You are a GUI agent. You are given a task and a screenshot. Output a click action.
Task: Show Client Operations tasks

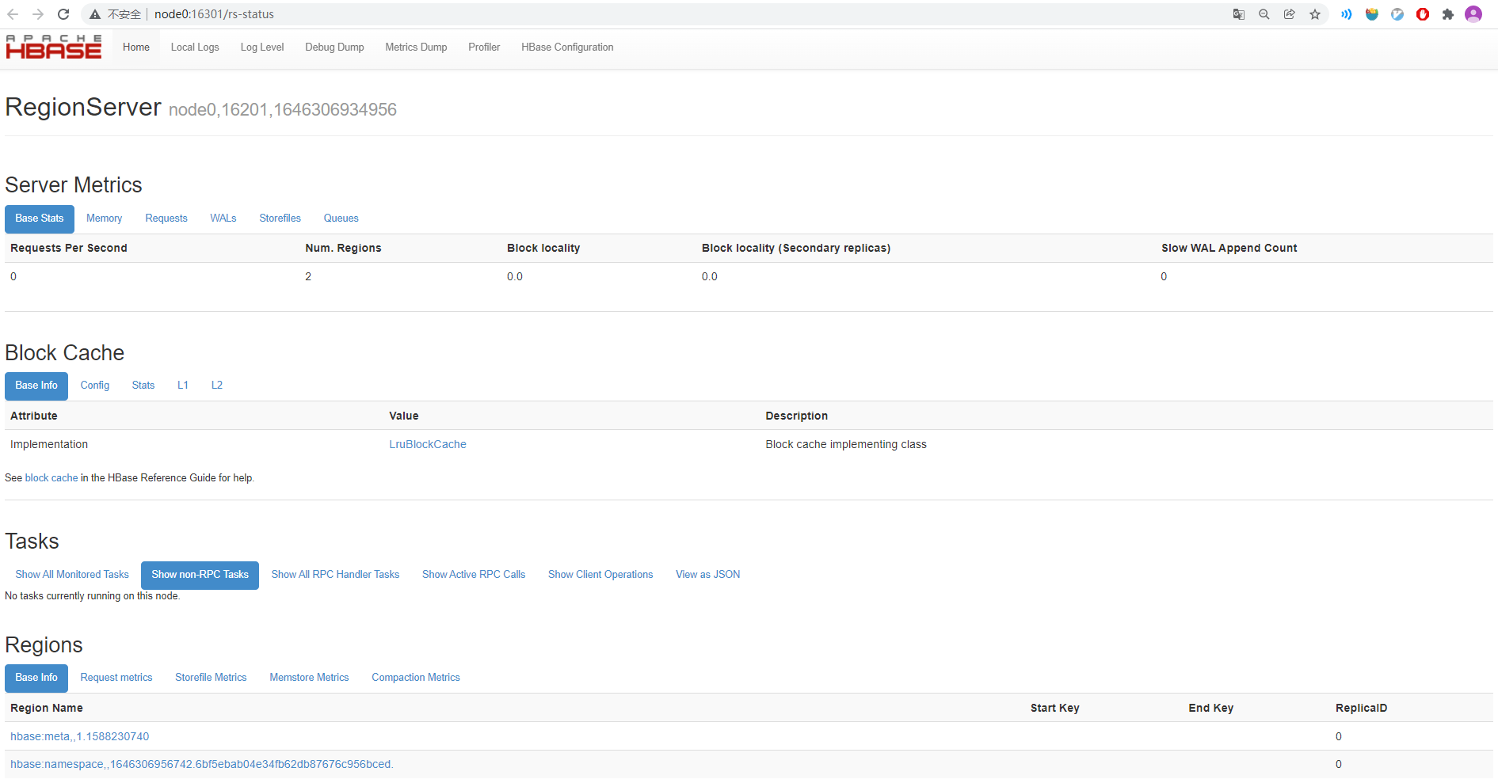point(600,575)
